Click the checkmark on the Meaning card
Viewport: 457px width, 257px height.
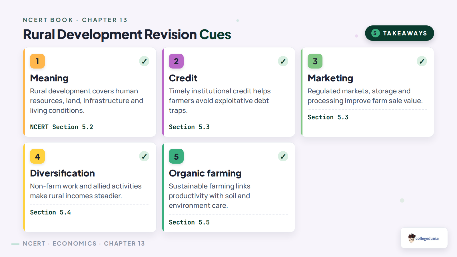pos(144,61)
